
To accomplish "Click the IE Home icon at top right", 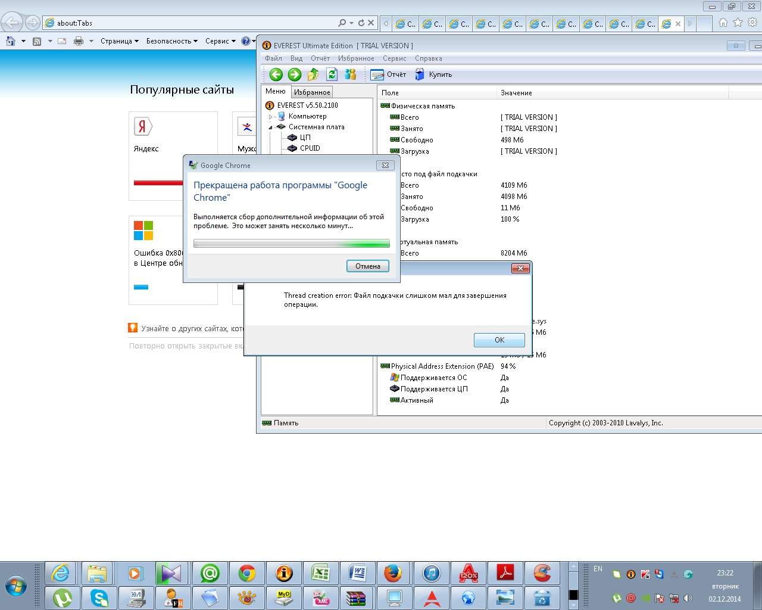I will pyautogui.click(x=723, y=23).
